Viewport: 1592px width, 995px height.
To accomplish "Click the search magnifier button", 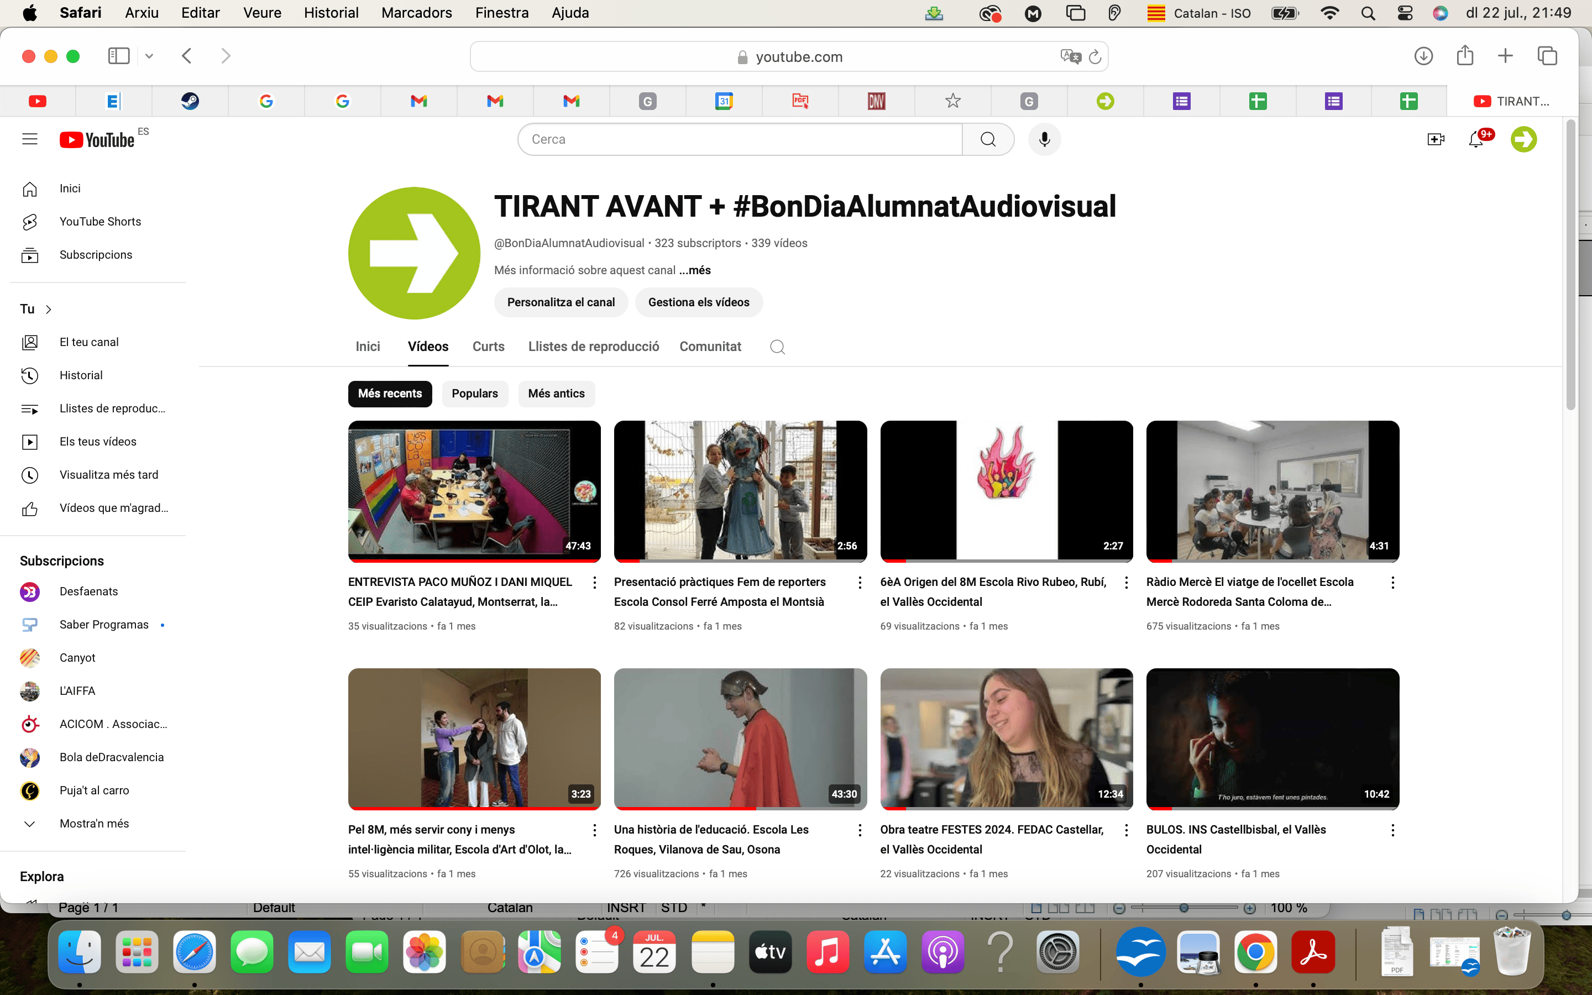I will point(987,139).
